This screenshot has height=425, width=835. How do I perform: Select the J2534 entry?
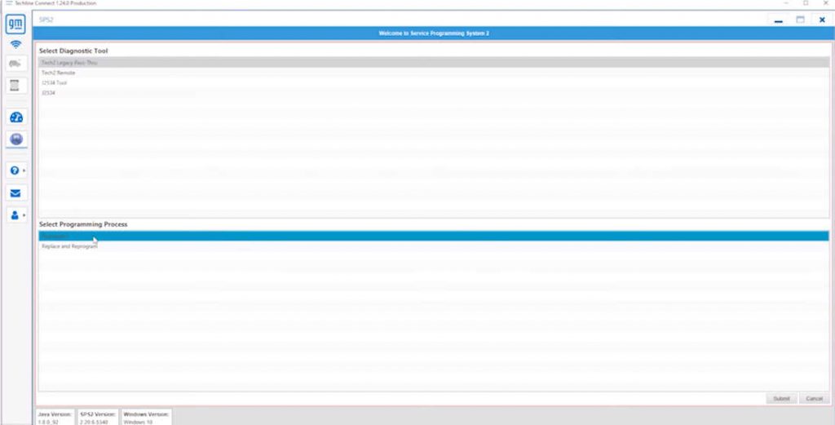(x=434, y=93)
